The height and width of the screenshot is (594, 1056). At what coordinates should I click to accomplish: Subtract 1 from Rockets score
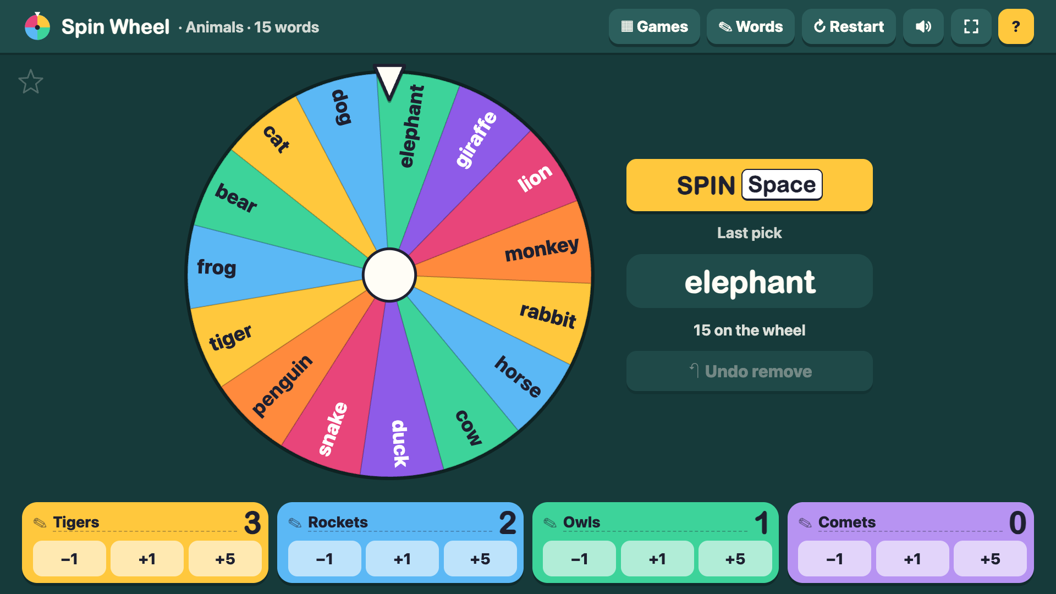tap(324, 559)
